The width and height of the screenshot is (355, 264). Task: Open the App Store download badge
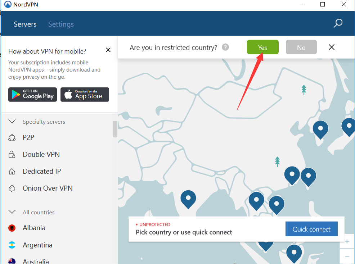(x=85, y=95)
